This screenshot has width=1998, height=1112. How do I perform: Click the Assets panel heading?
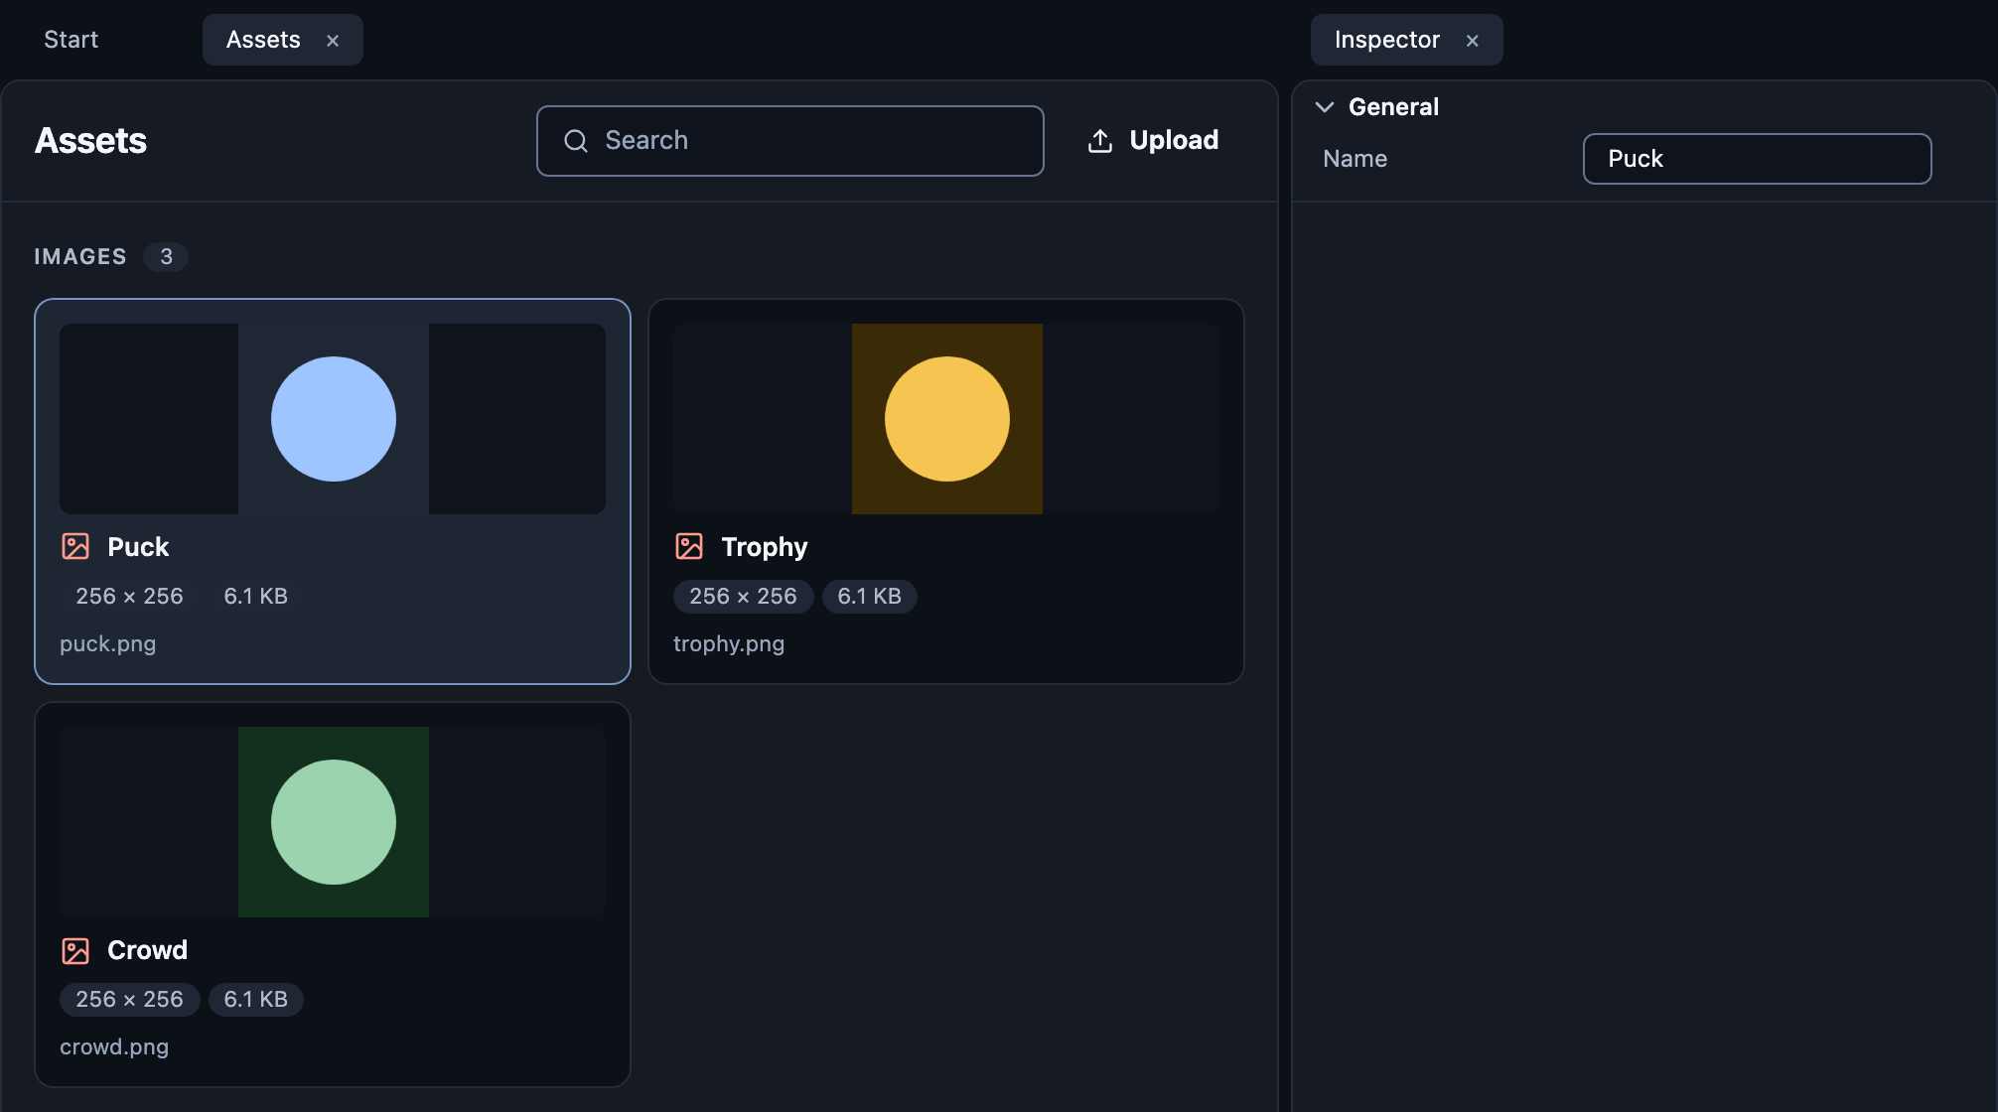(x=90, y=141)
